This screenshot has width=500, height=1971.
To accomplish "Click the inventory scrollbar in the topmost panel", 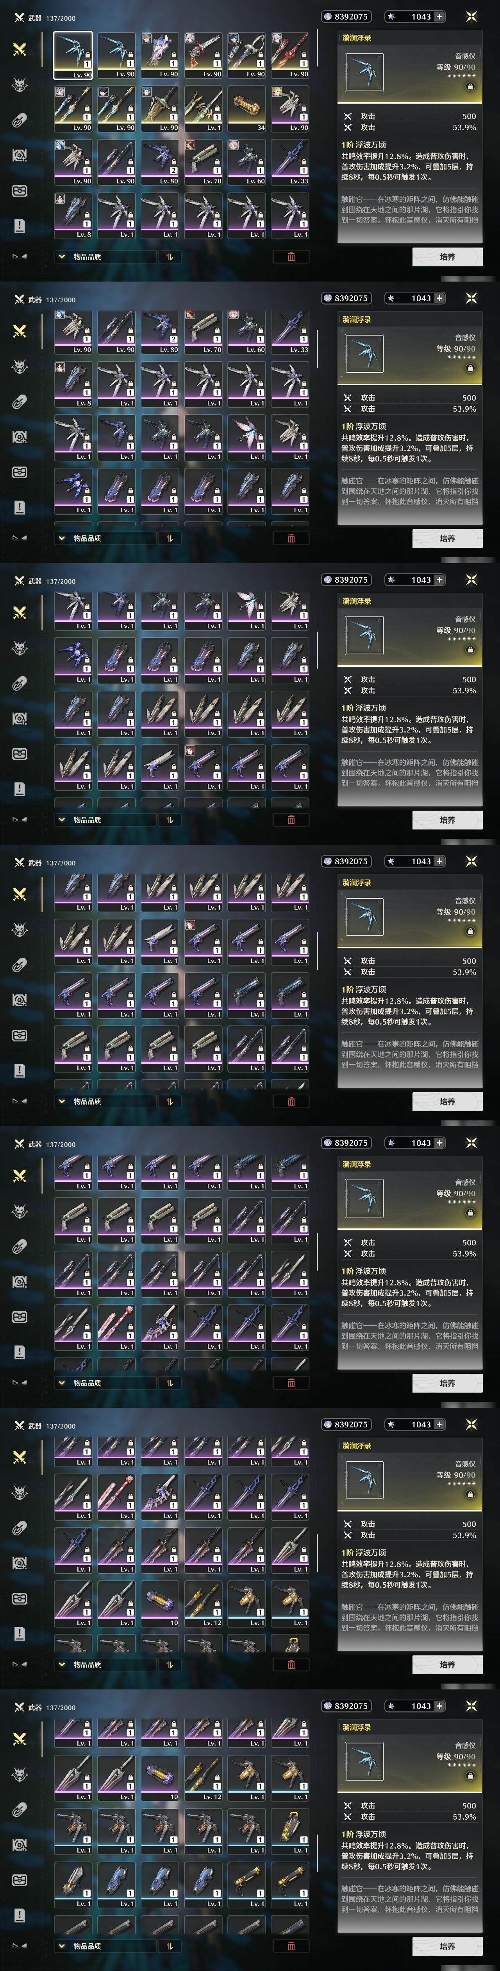I will [x=317, y=49].
